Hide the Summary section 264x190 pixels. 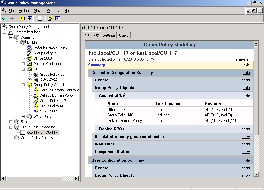pyautogui.click(x=247, y=65)
